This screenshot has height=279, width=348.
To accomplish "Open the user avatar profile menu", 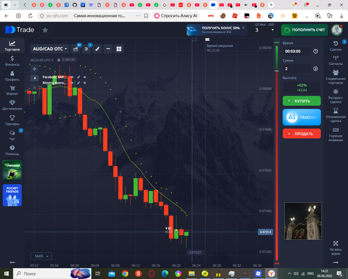I will pyautogui.click(x=336, y=30).
